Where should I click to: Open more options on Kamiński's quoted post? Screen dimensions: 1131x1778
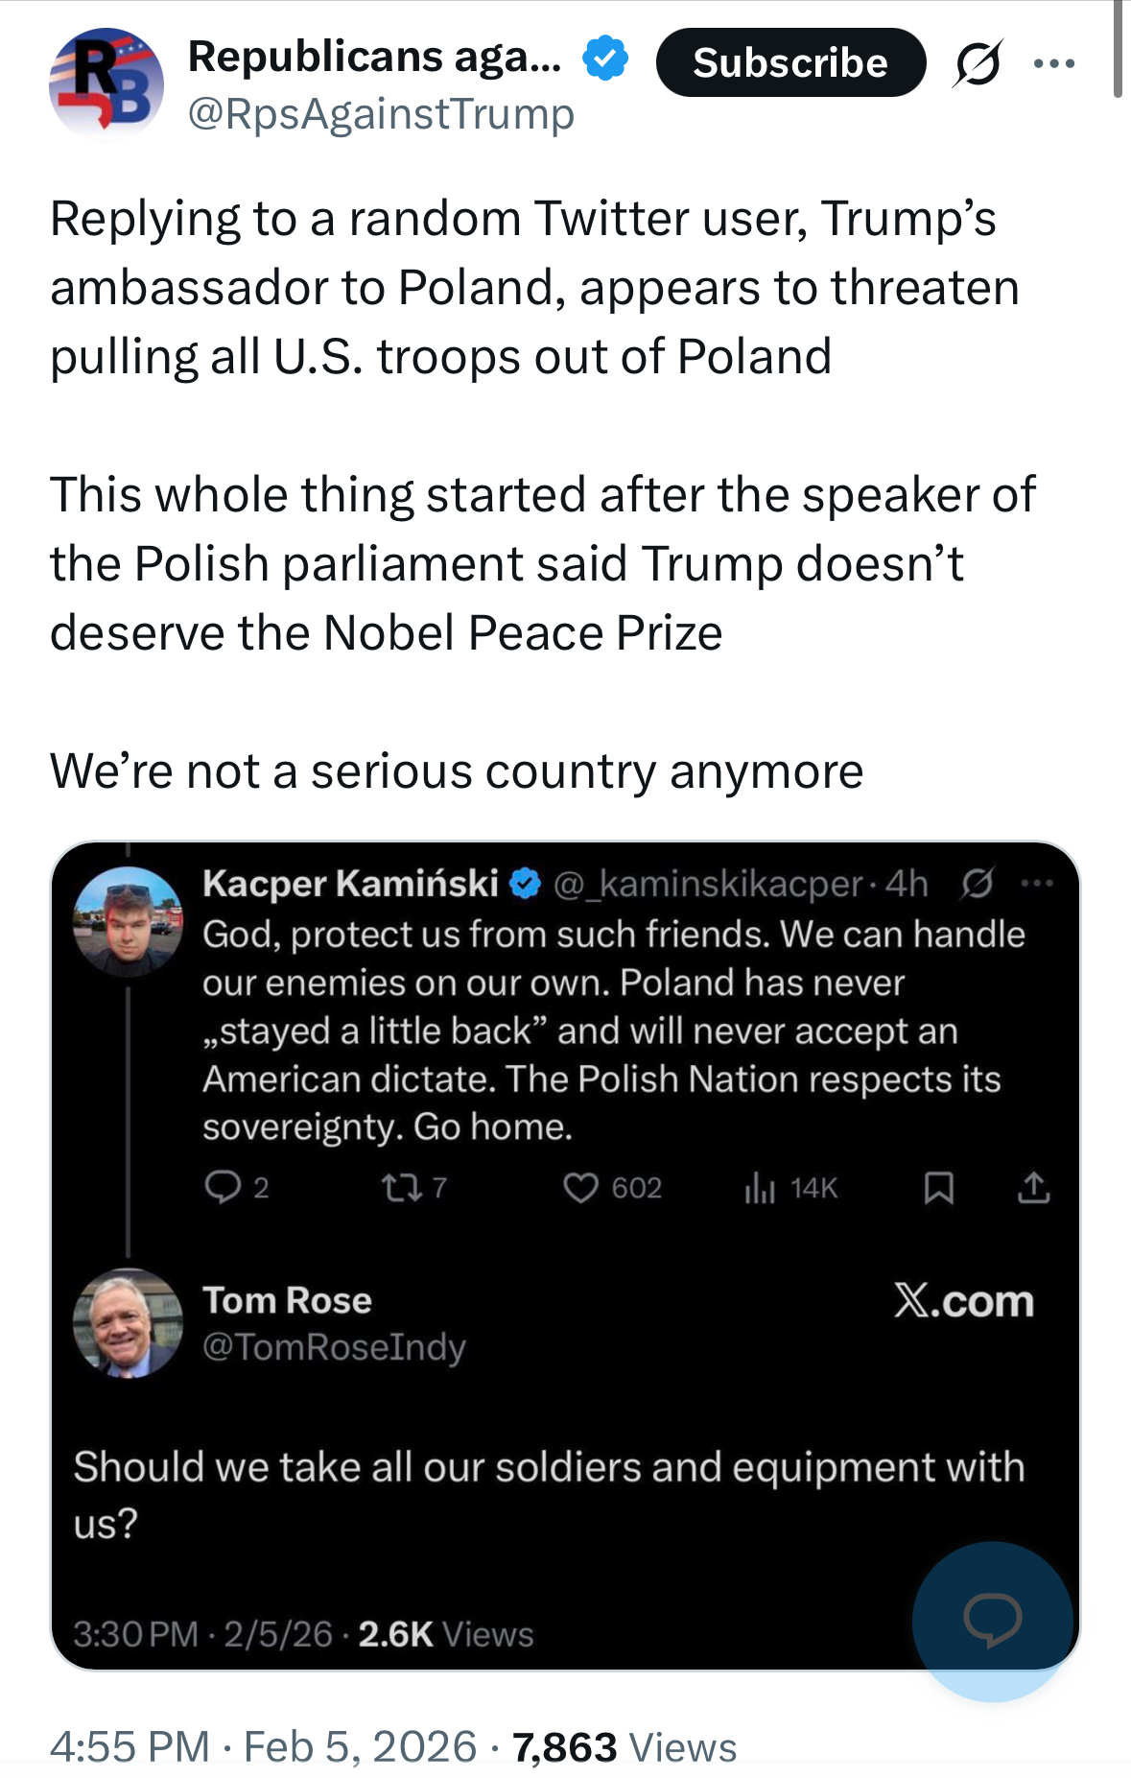pyautogui.click(x=1037, y=883)
